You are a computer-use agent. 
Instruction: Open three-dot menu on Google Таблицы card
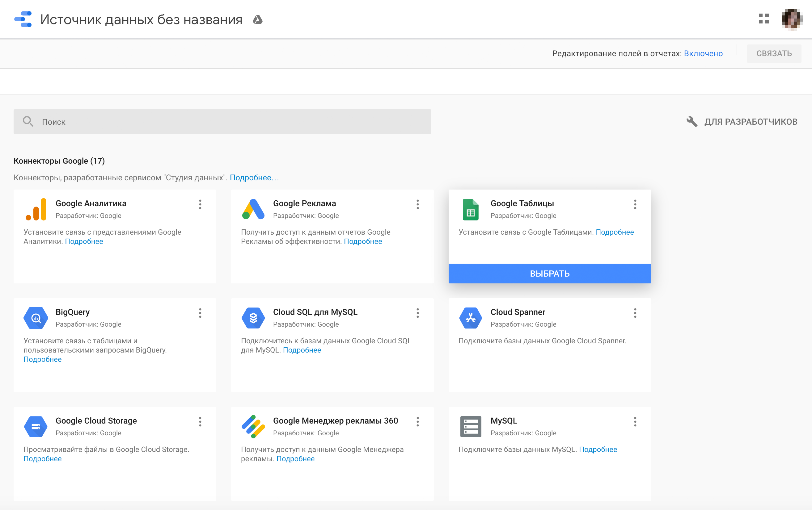pos(635,204)
